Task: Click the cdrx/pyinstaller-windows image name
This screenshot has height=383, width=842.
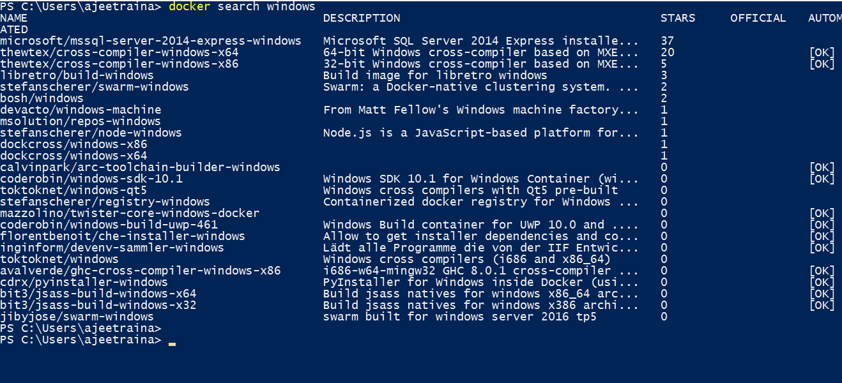Action: pos(84,282)
